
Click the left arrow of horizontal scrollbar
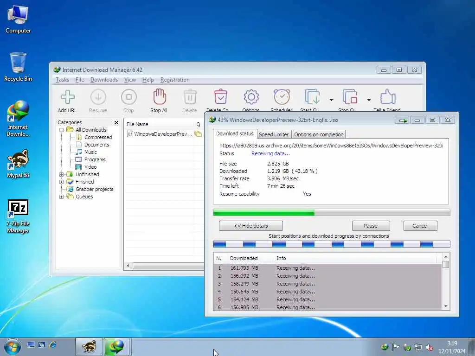pyautogui.click(x=128, y=266)
